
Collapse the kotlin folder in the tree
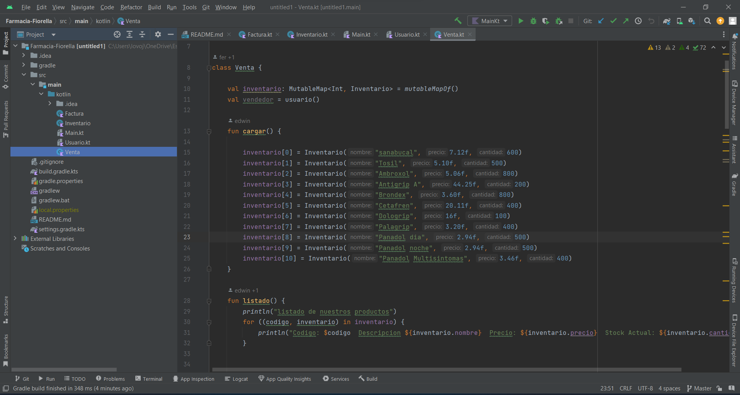point(41,94)
